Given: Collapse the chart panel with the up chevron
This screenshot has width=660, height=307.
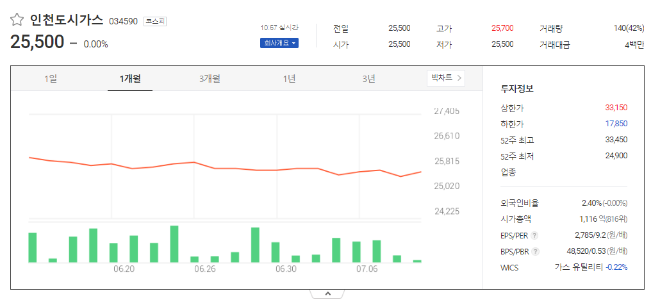Looking at the screenshot, I should (328, 294).
